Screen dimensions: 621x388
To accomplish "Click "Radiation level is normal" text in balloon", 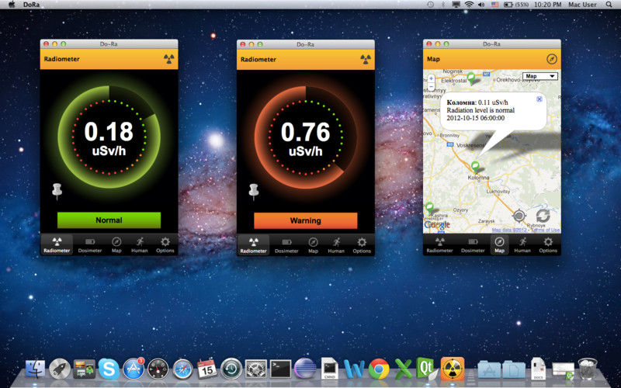I will click(x=480, y=110).
